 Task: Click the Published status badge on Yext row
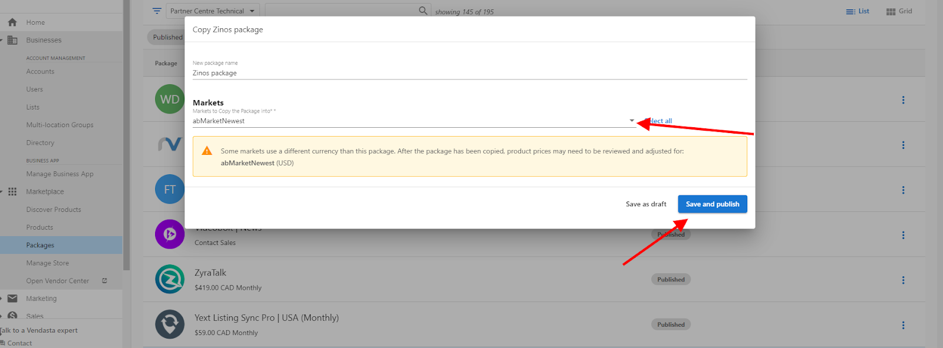pyautogui.click(x=671, y=324)
